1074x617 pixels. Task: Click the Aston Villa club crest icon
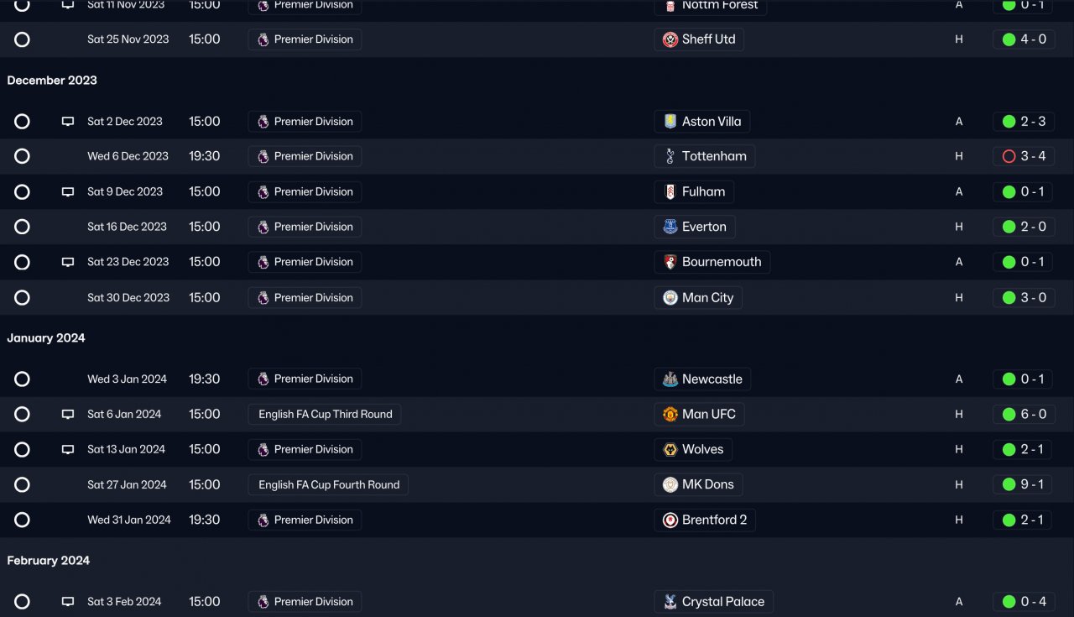point(670,122)
